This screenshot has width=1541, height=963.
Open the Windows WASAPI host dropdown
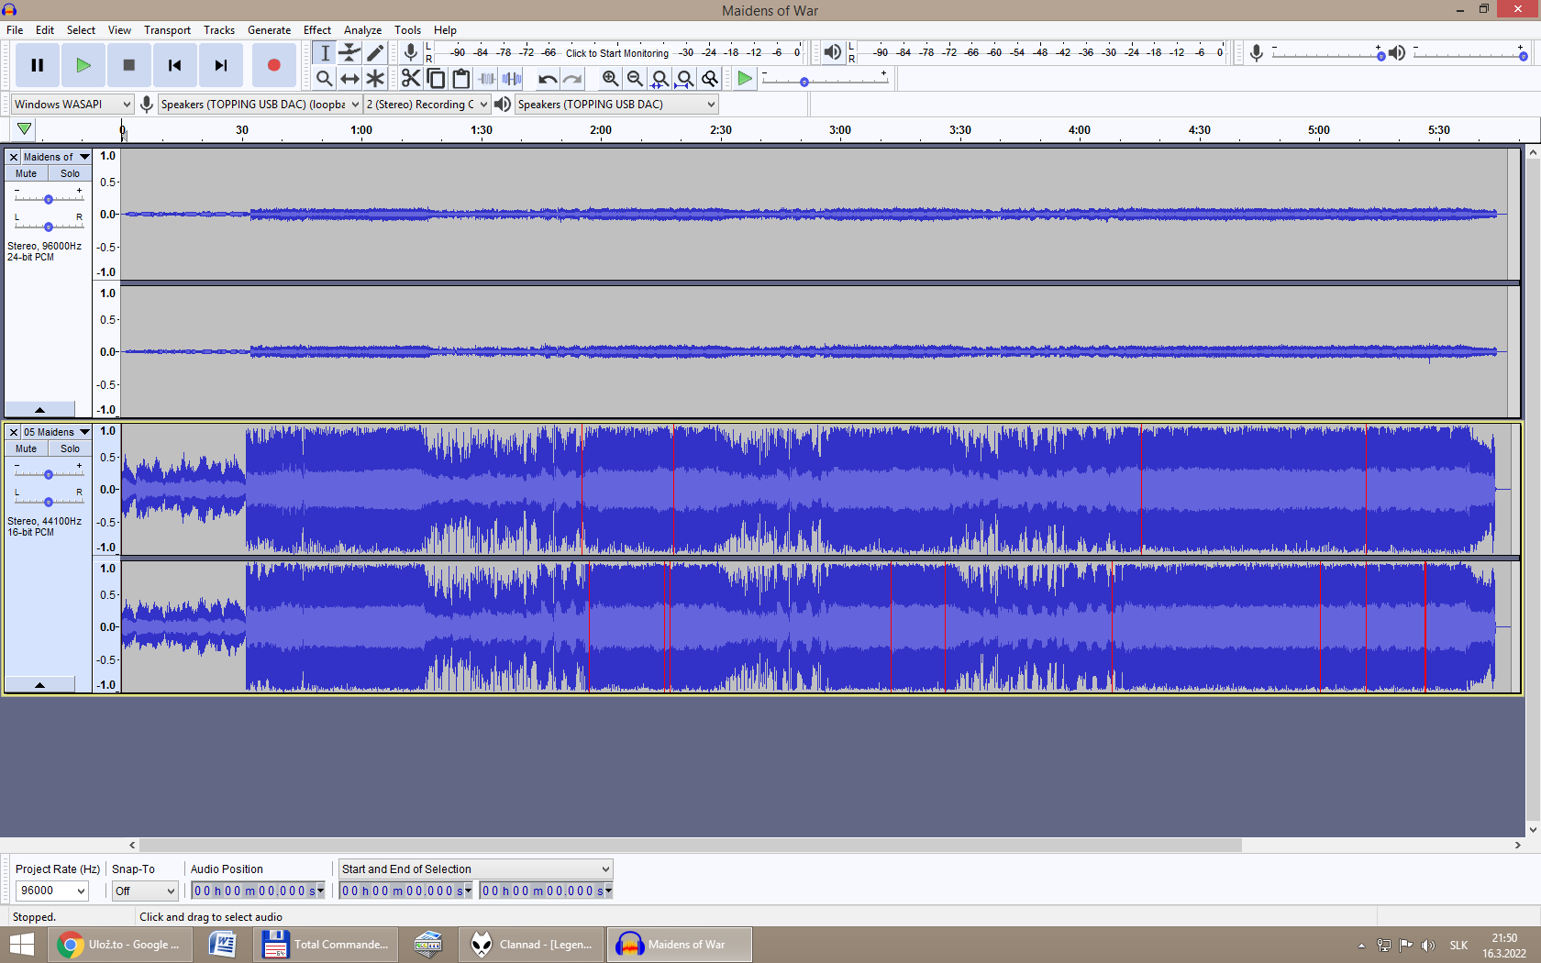[x=72, y=105]
